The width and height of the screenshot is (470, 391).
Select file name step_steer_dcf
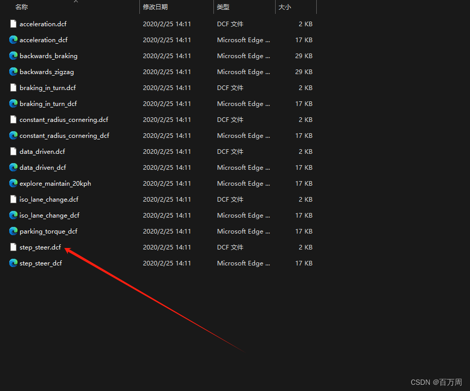[41, 263]
